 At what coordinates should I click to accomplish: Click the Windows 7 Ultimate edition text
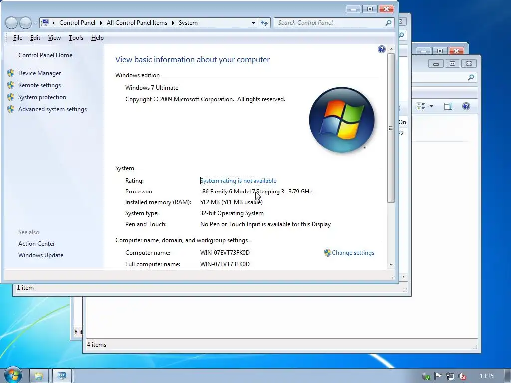(x=152, y=88)
